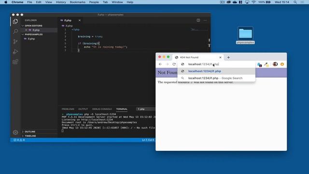Click the AirPlay display icon in menu bar
Viewport: 309px width, 174px height.
(247, 2)
